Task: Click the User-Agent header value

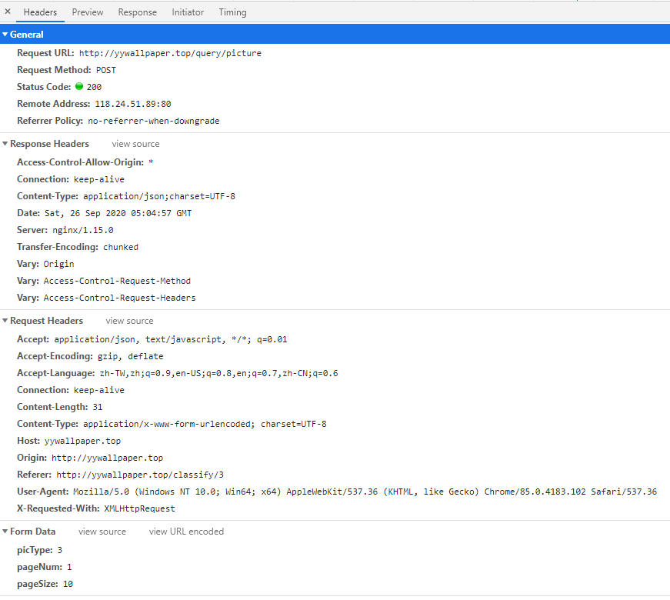Action: click(365, 492)
